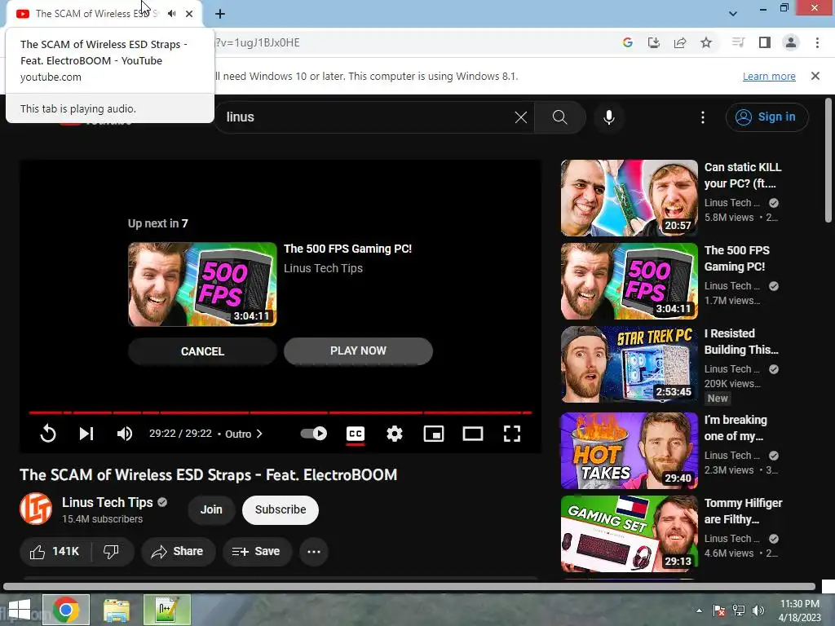
Task: Click PLAY NOW button
Action: click(359, 350)
